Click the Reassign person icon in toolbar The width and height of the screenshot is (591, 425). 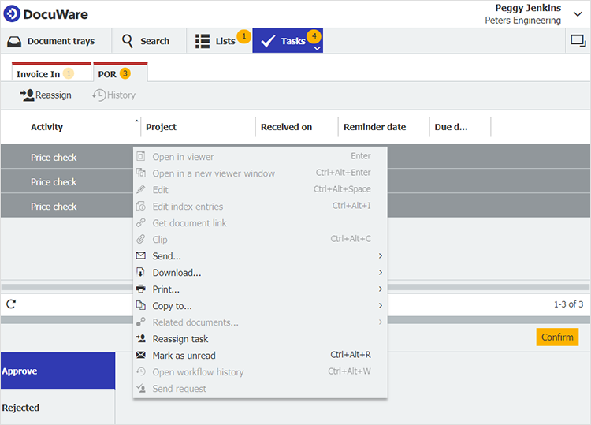(x=27, y=95)
